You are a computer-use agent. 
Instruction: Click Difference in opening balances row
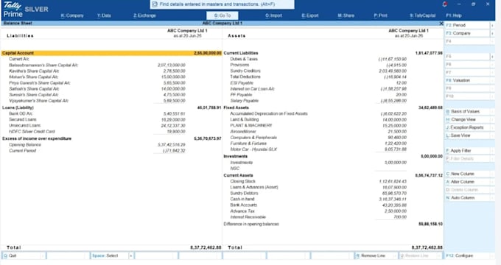pyautogui.click(x=333, y=224)
